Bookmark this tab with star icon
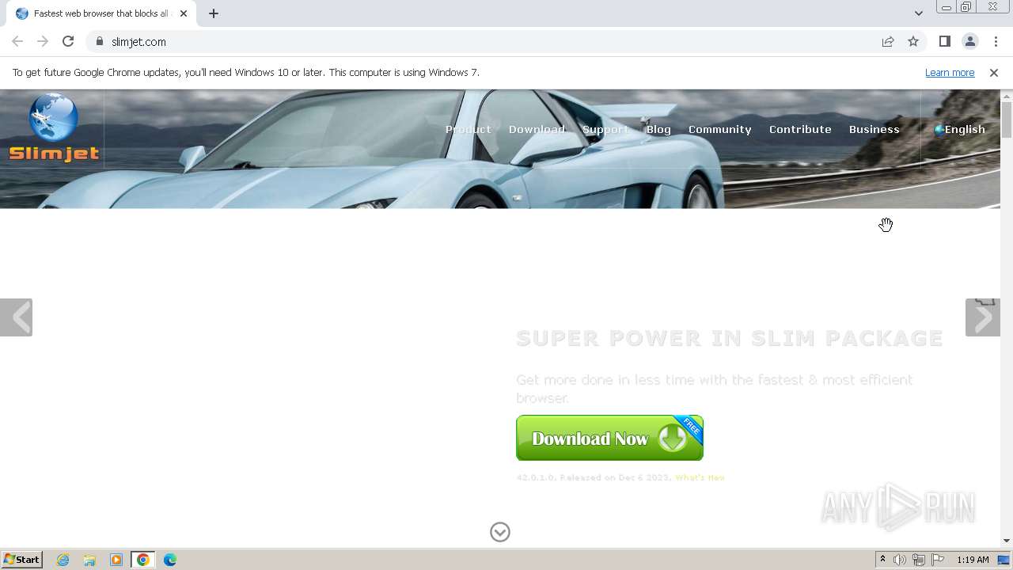Screen dimensions: 1013x570 click(x=913, y=41)
